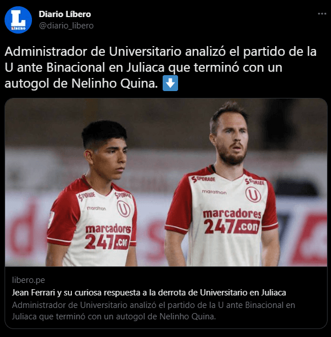331x337 pixels.
Task: Click the marcadores247 sponsor on left shirt
Action: click(108, 237)
